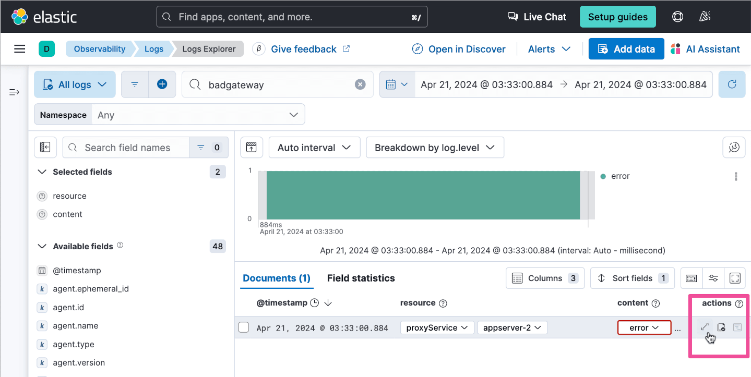The image size is (751, 377).
Task: Expand the log row details icon
Action: (x=705, y=327)
